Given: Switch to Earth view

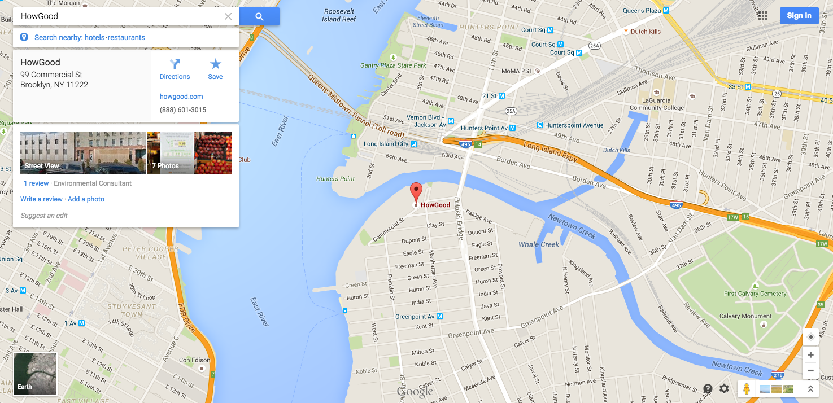Looking at the screenshot, I should 36,374.
